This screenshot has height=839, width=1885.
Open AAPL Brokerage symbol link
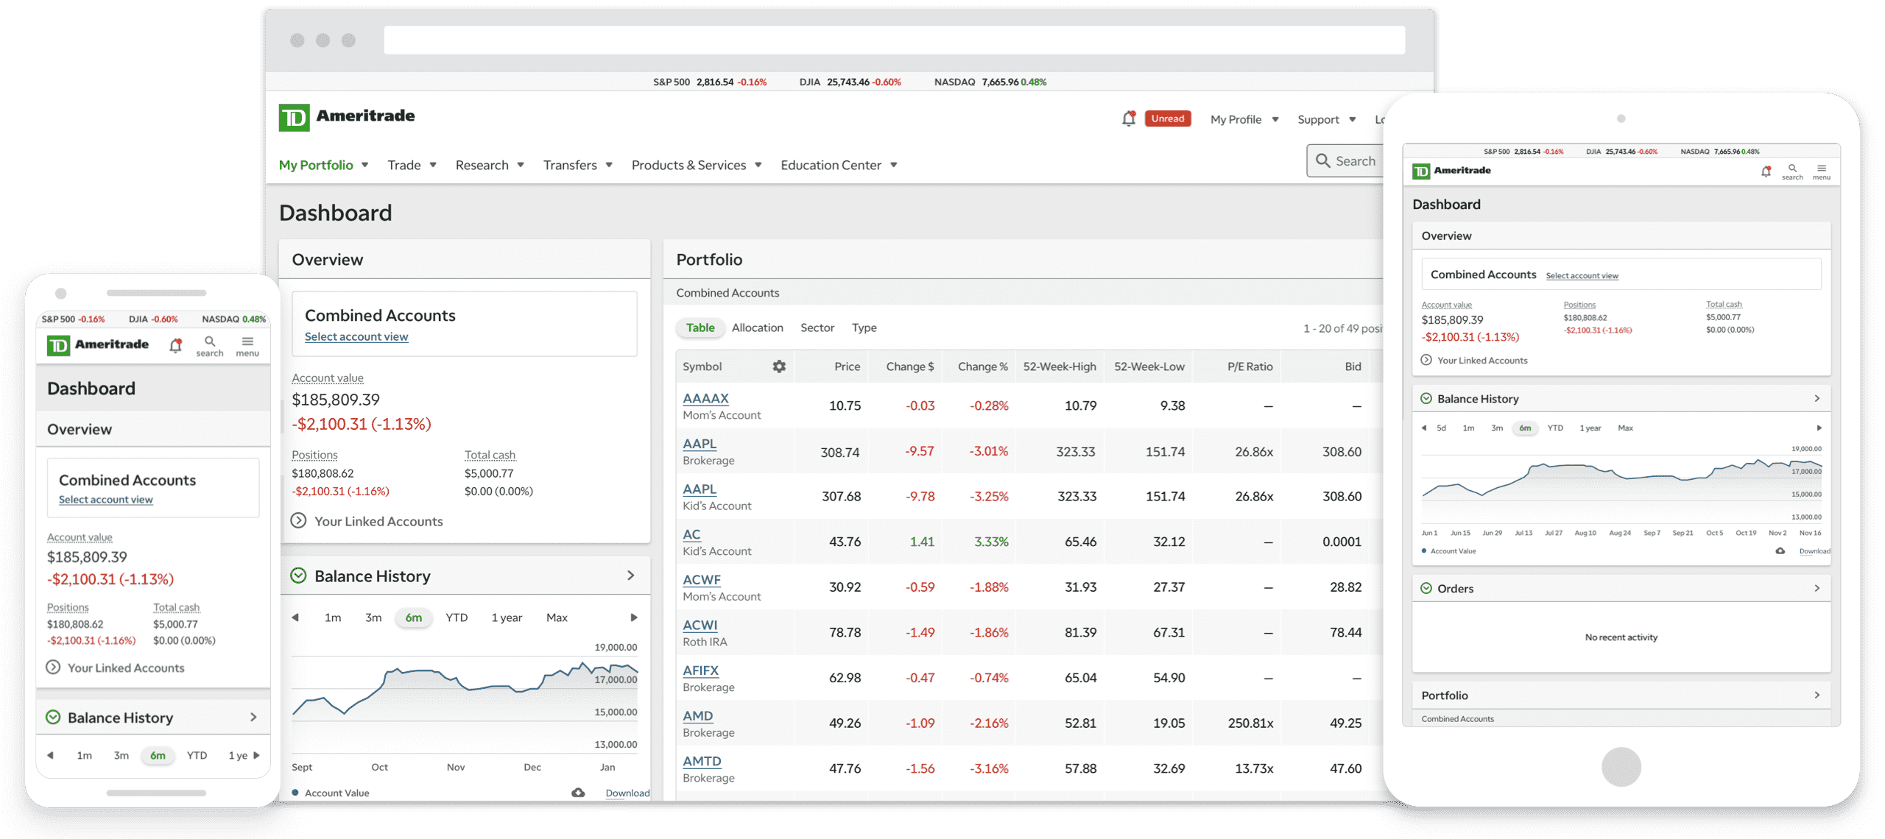(700, 444)
